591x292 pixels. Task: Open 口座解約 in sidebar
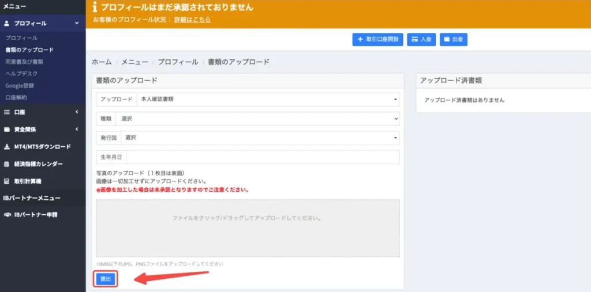16,97
